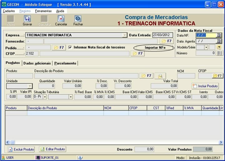The height and width of the screenshot is (161, 225).
Task: Click the CST column header
Action: [156, 108]
